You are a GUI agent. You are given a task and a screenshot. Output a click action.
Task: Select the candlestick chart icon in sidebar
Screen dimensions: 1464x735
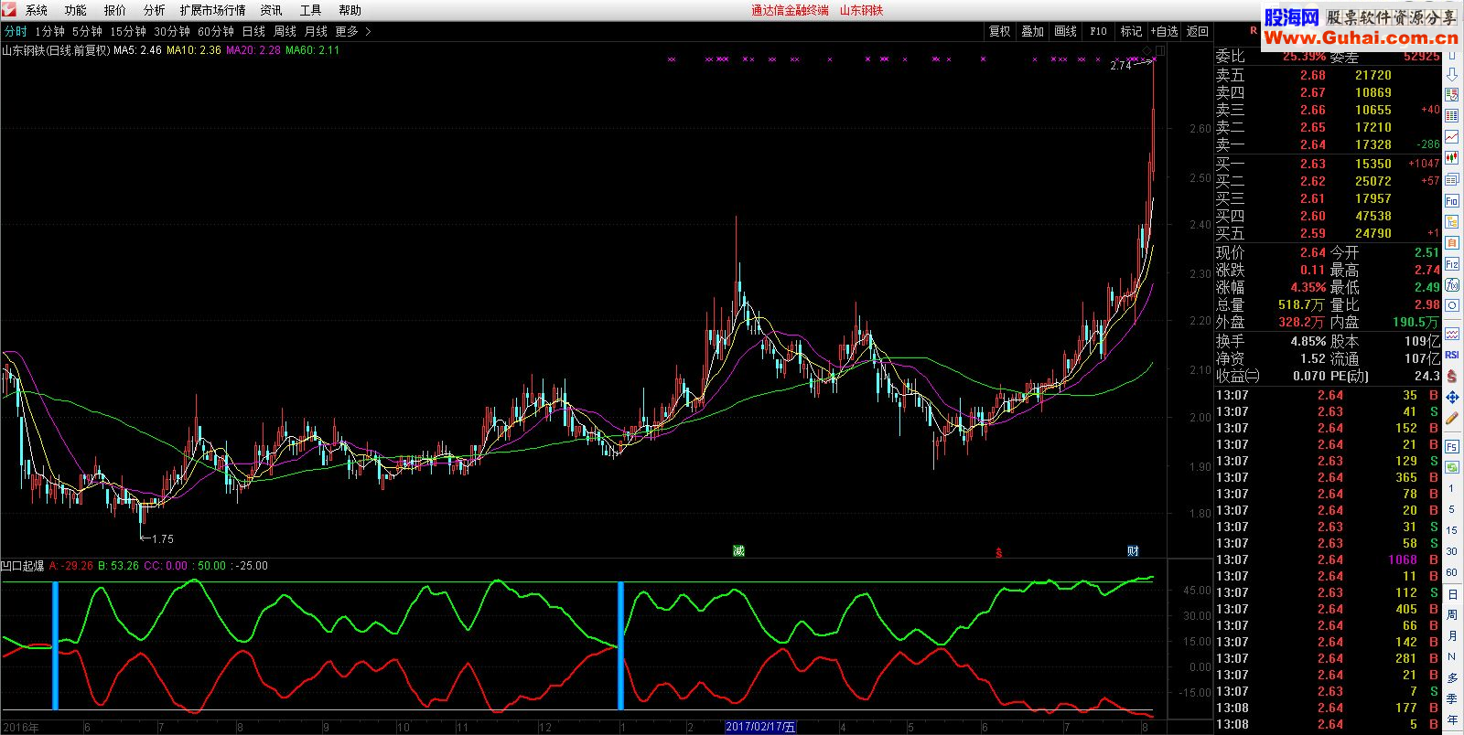1452,156
